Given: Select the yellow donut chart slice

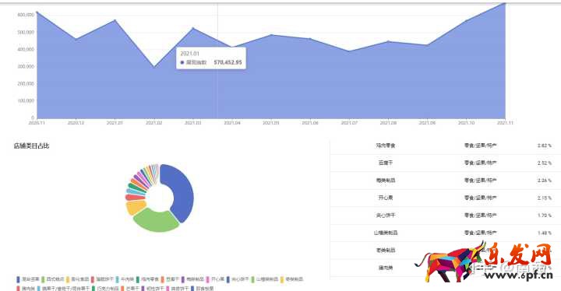Looking at the screenshot, I should point(136,207).
